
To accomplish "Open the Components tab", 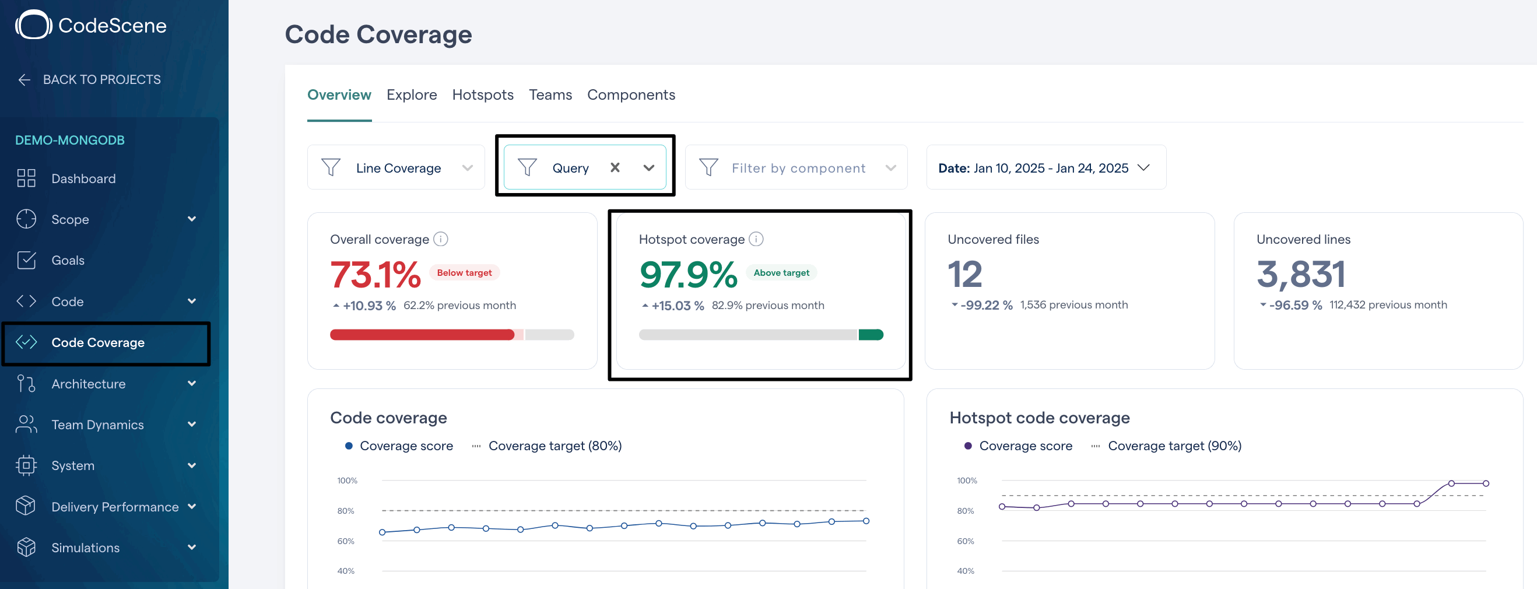I will [x=631, y=95].
